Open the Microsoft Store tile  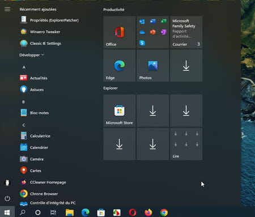coord(120,110)
